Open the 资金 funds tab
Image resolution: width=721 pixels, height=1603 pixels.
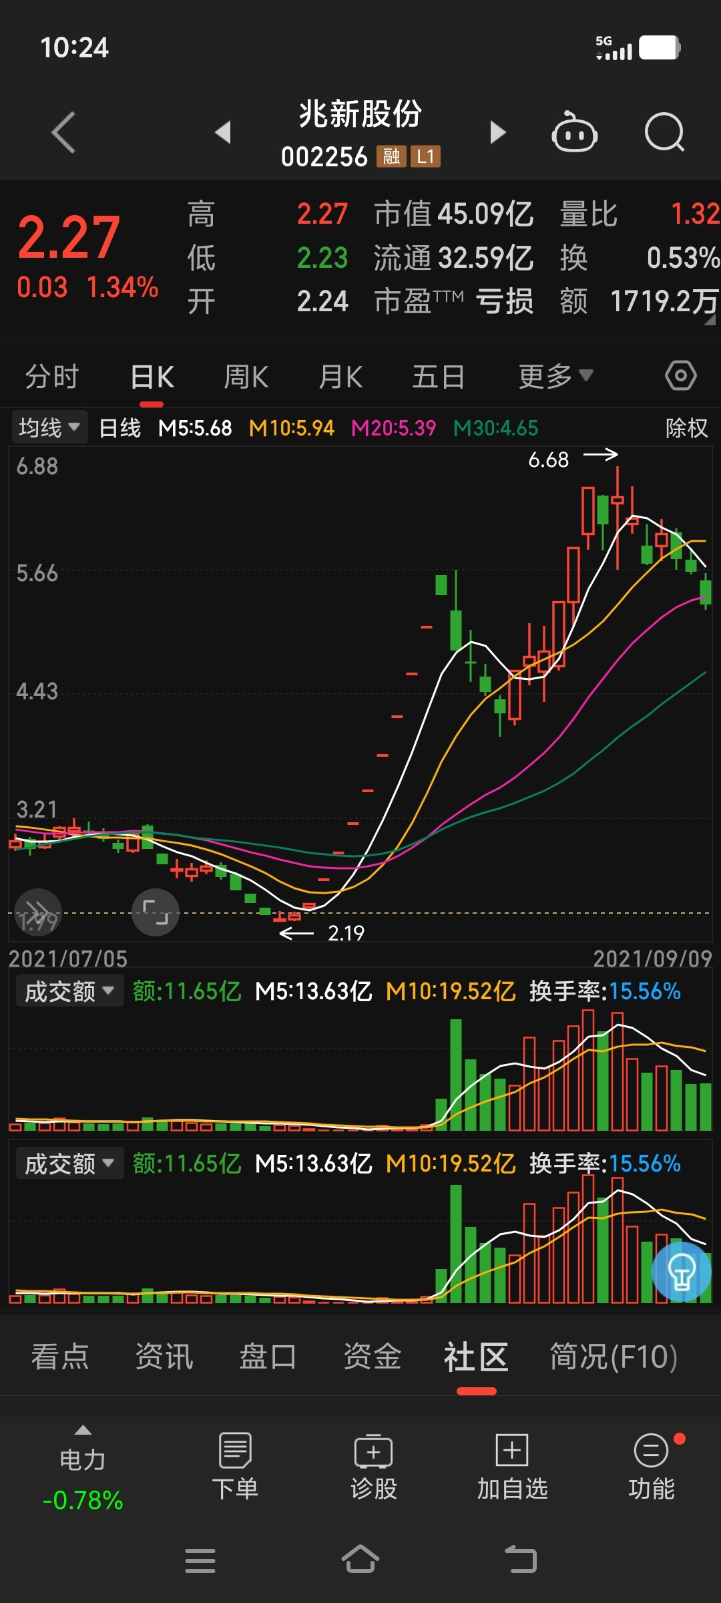pyautogui.click(x=372, y=1357)
